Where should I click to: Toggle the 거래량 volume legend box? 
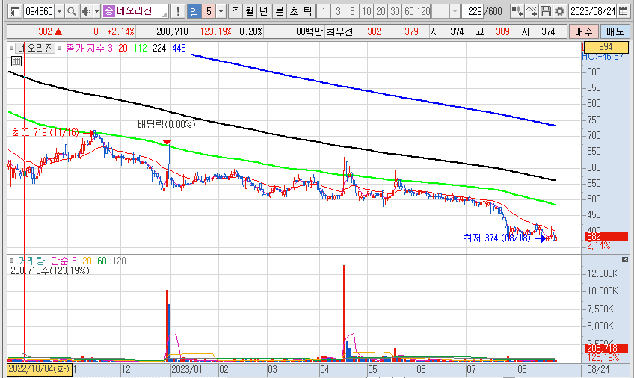coord(12,261)
